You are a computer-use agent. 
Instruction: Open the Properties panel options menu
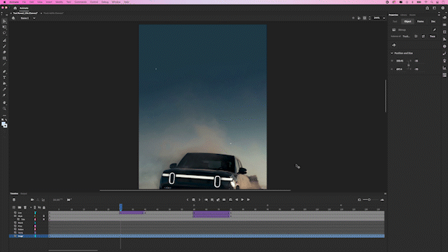coord(439,15)
